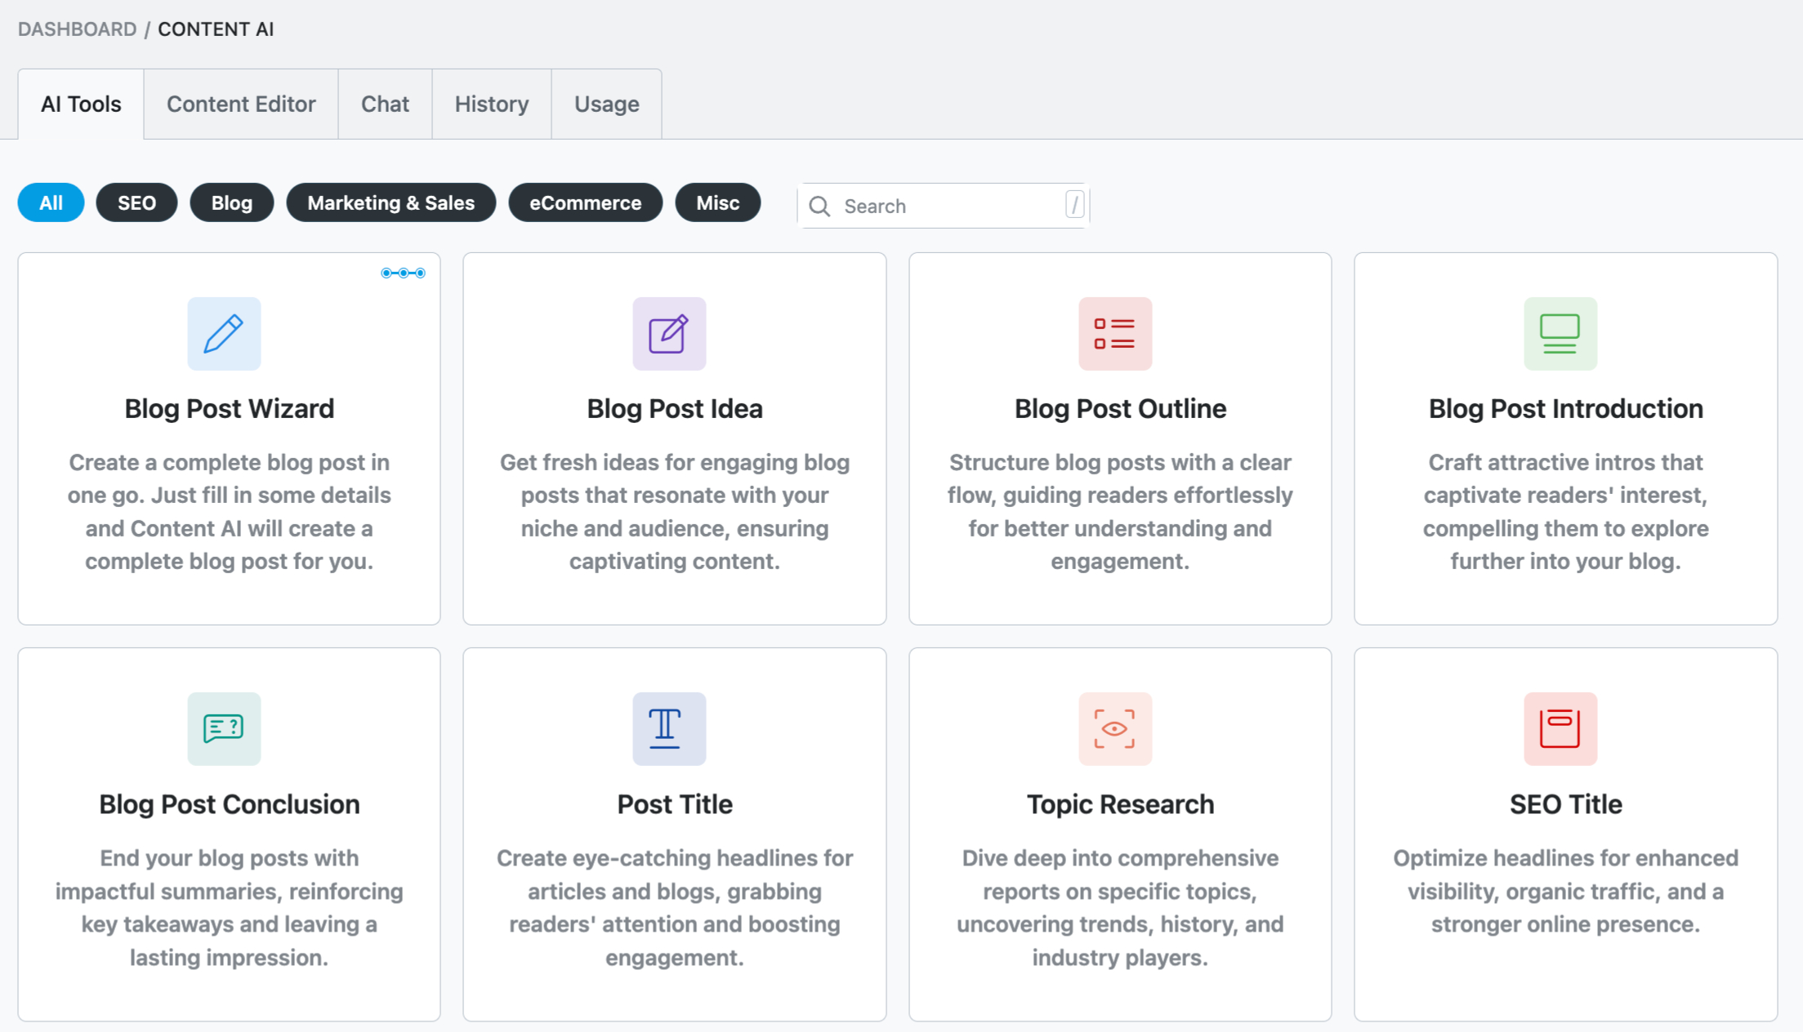The width and height of the screenshot is (1803, 1032).
Task: Choose the Blog Post Introduction heading
Action: click(1565, 408)
